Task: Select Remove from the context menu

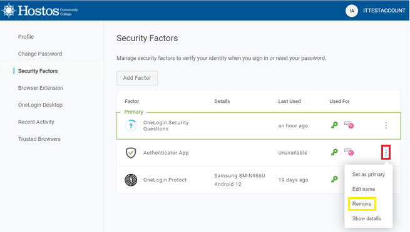Action: click(x=362, y=204)
